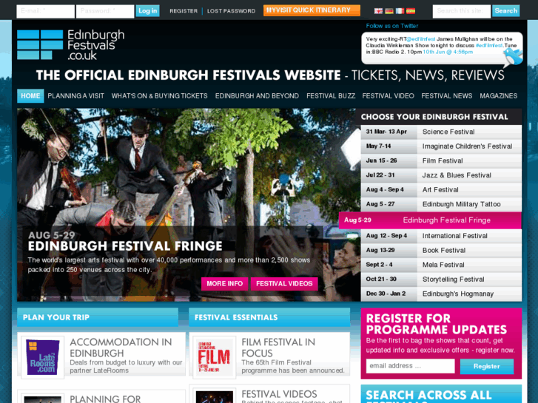Open Film Festival in Focus heading

(278, 348)
